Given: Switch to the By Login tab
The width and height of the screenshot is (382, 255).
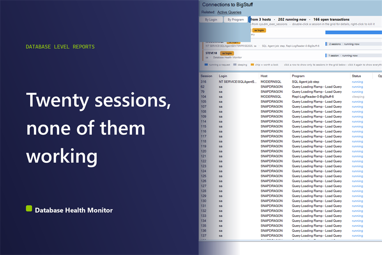Looking at the screenshot, I should pos(211,19).
